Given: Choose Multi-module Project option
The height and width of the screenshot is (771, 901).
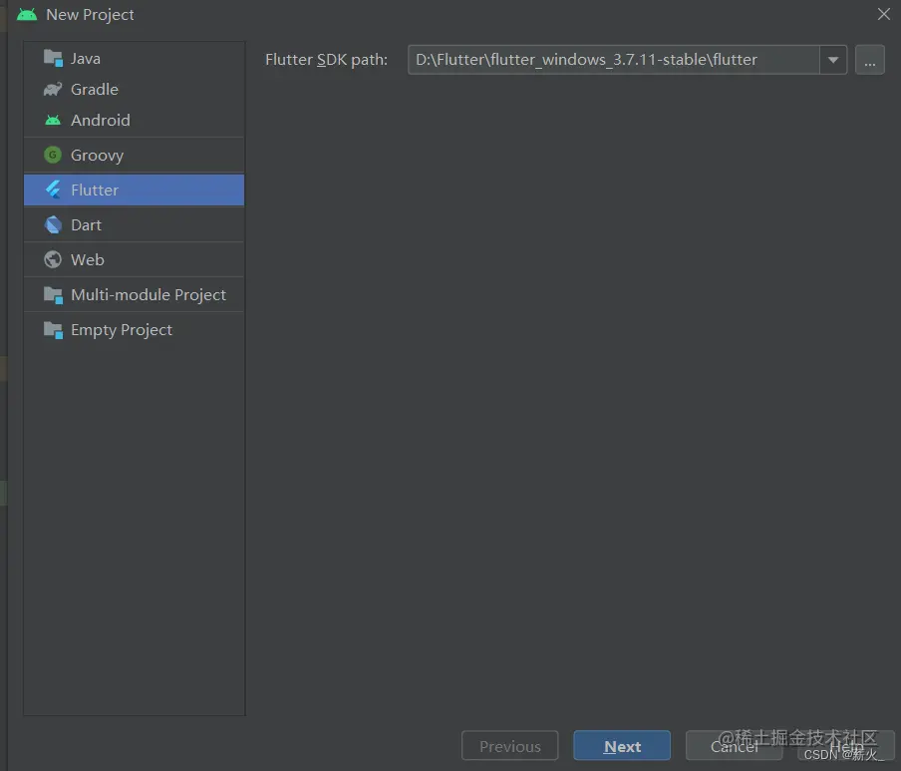Looking at the screenshot, I should click(x=134, y=295).
